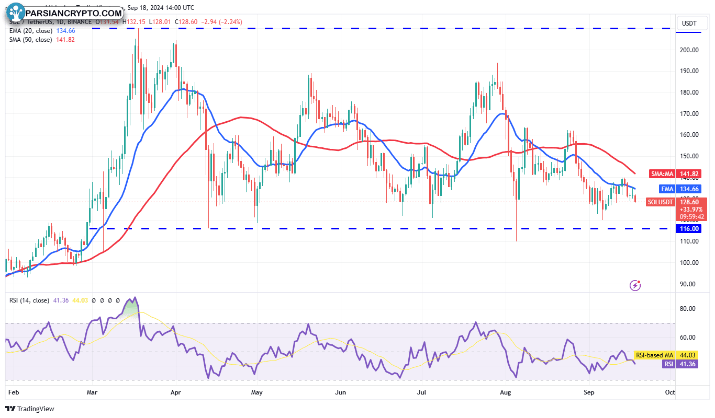Screen dimensions: 715x418
Task: Click the timestamp Sep 18, 2024 14:00 UTC
Action: [x=160, y=8]
